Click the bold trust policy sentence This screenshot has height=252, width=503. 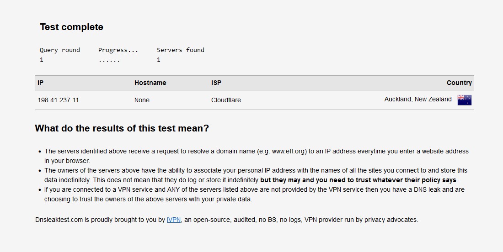358,180
